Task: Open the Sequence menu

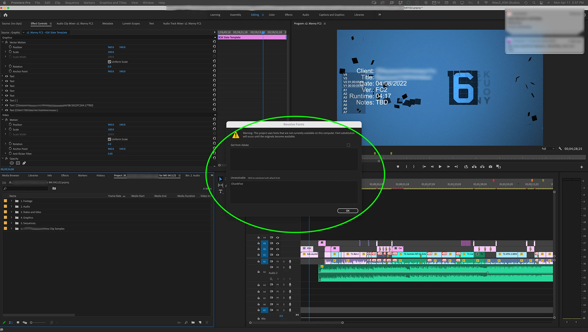Action: coord(72,3)
